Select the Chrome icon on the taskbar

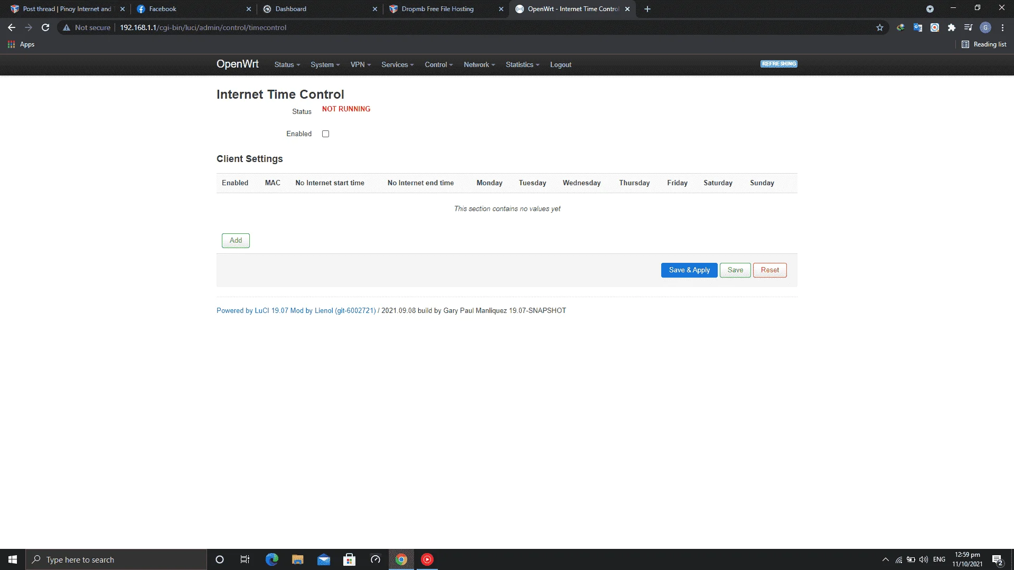[401, 559]
